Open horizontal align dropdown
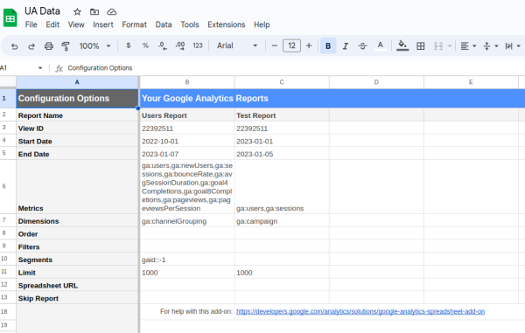Viewport: 525px width, 333px height. click(x=468, y=46)
